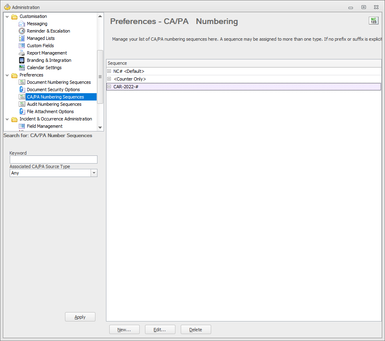Click the Report Management printer icon
Screen dimensions: 385x341
(x=22, y=53)
